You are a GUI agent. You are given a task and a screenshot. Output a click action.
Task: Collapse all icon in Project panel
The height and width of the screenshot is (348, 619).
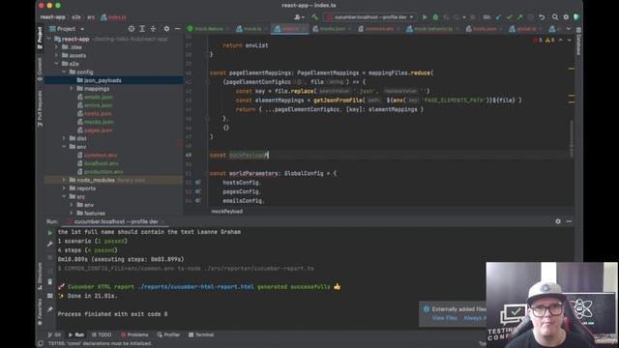coord(153,29)
